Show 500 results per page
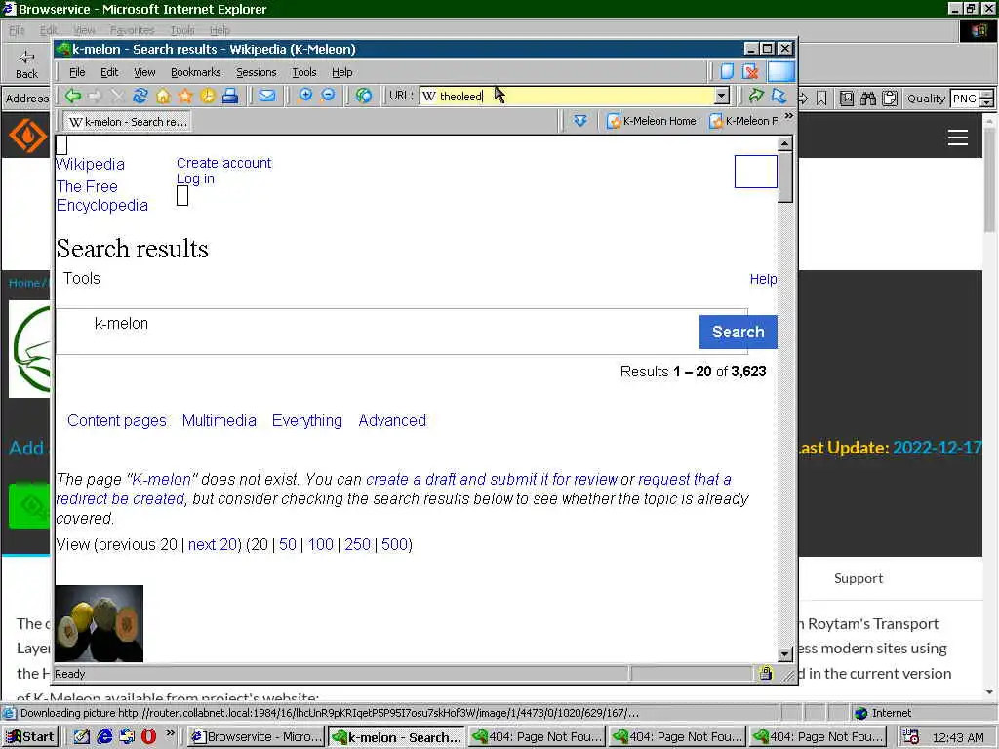 [394, 544]
